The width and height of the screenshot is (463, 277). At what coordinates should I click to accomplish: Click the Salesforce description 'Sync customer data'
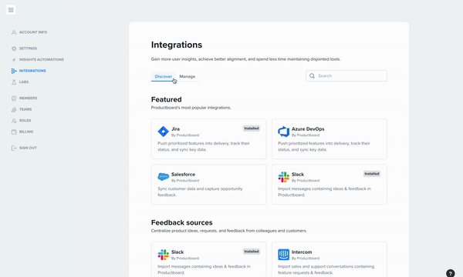(x=200, y=192)
